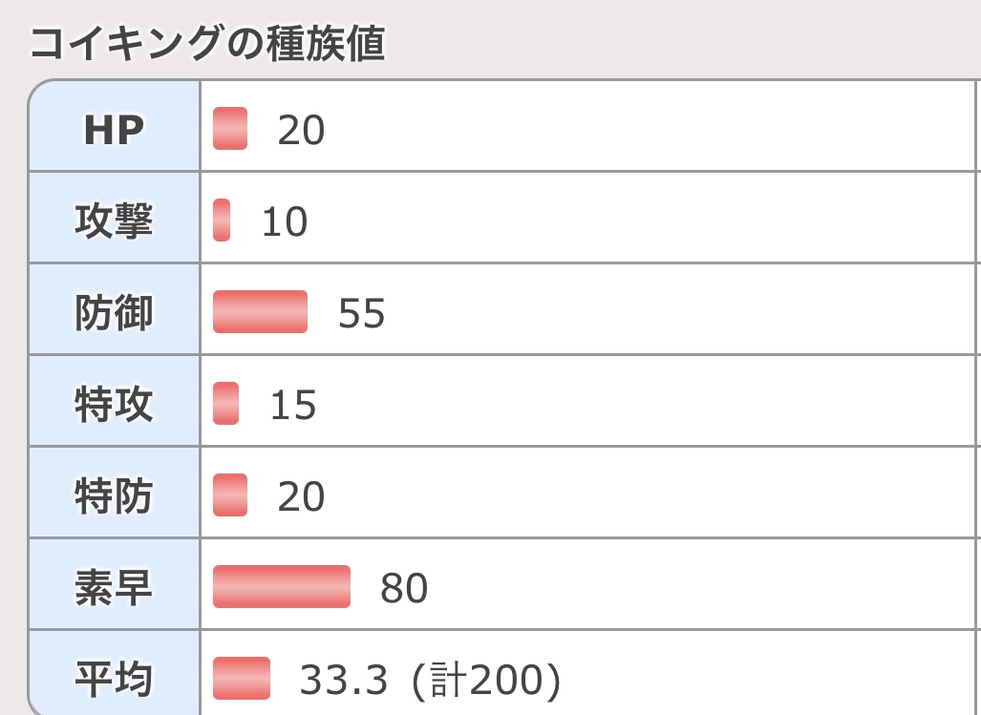Viewport: 981px width, 715px height.
Task: Click the HP stat label cell
Action: tap(115, 126)
